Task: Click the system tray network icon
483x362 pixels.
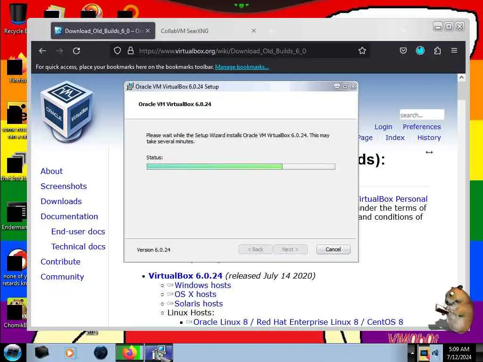Action: (x=424, y=353)
